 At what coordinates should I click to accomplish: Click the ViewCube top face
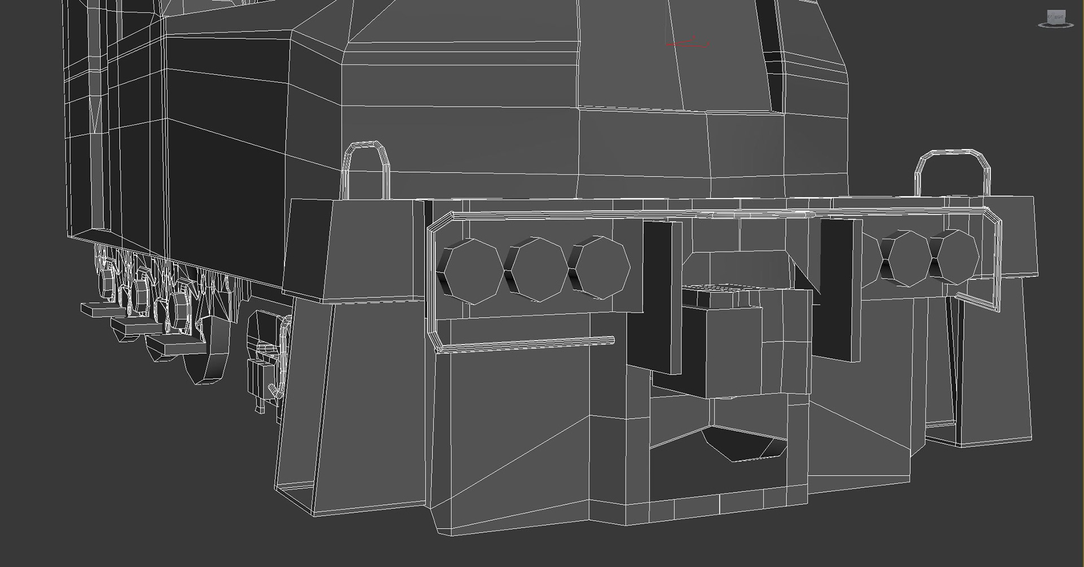pyautogui.click(x=1056, y=10)
